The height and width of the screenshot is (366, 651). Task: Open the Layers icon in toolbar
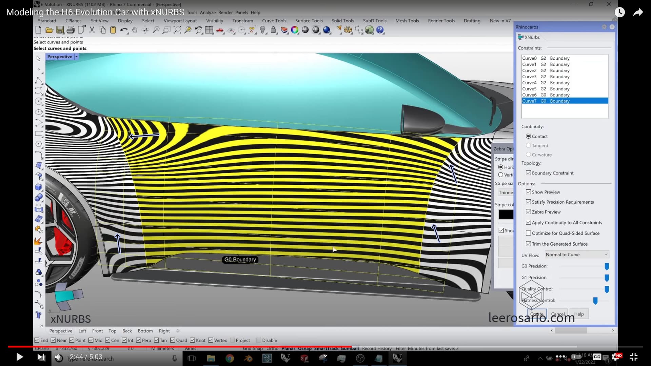tap(284, 30)
